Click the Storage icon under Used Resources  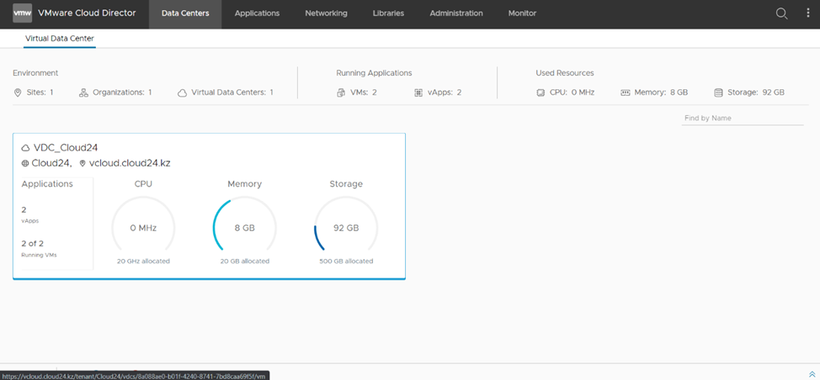pos(718,92)
